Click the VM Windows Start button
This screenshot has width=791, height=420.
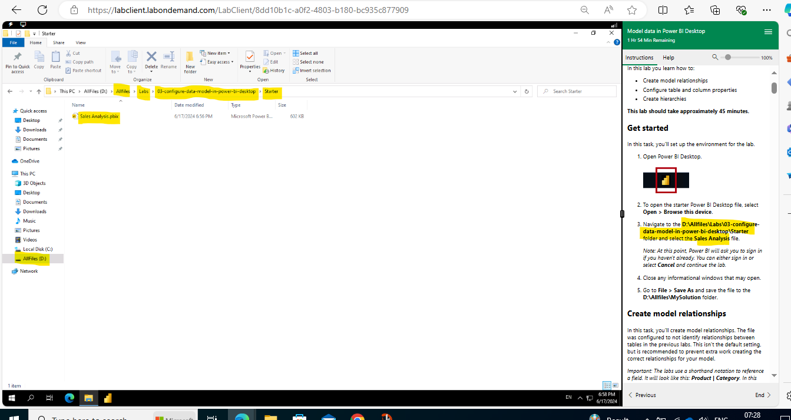click(11, 398)
